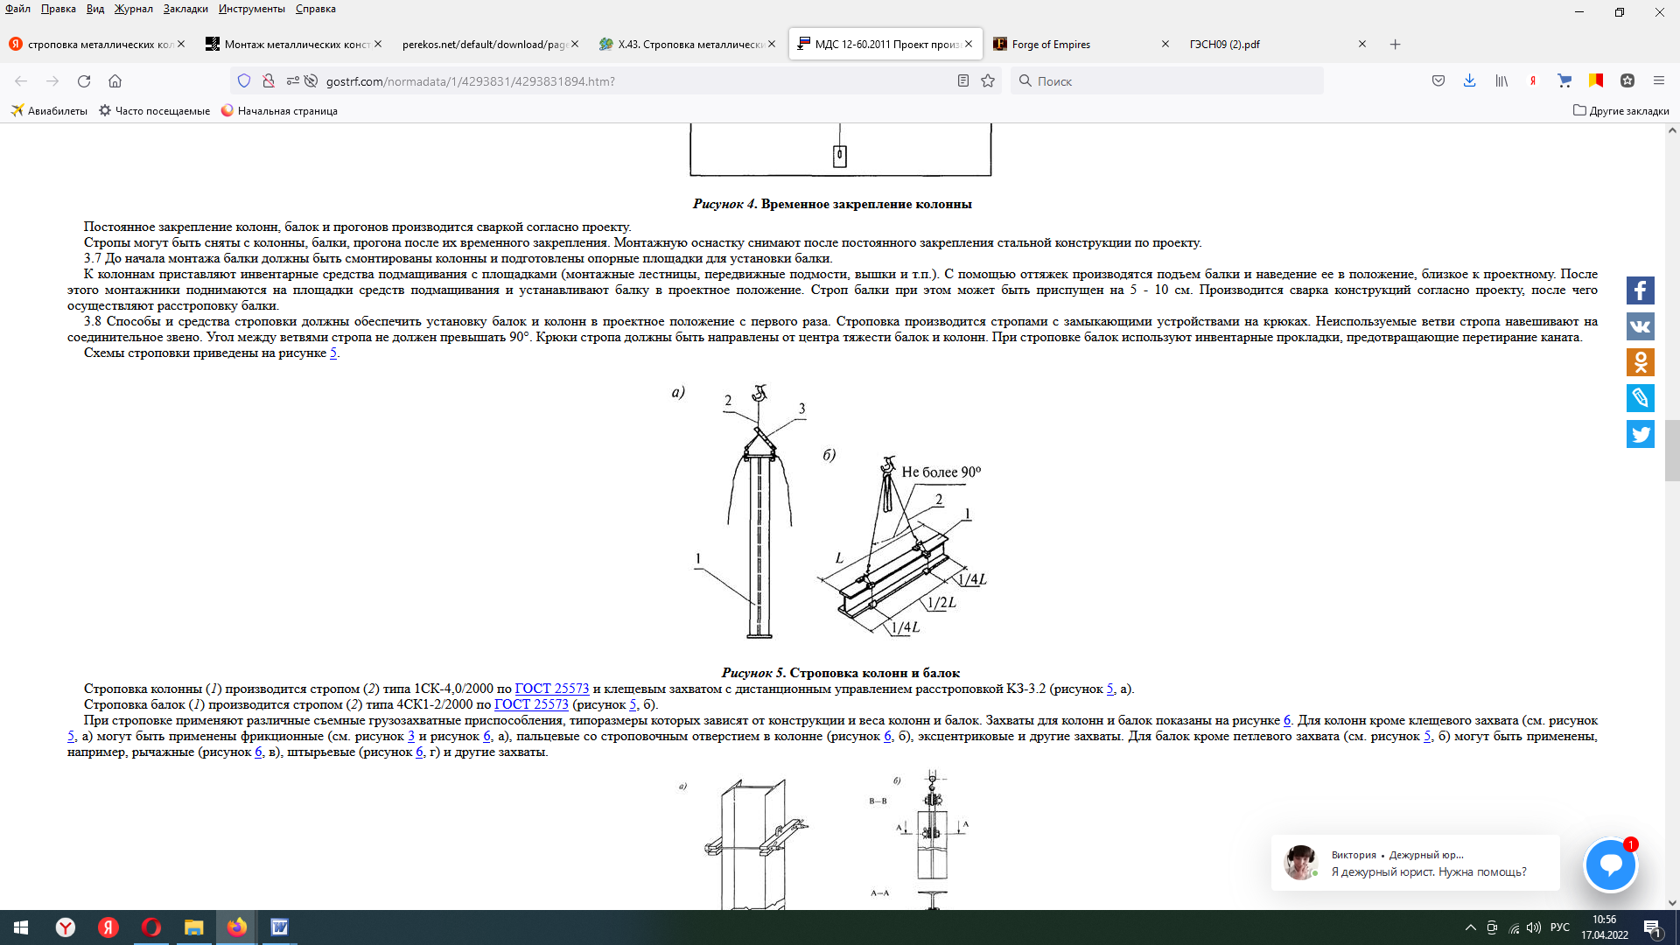Share the page on VK

(x=1641, y=326)
